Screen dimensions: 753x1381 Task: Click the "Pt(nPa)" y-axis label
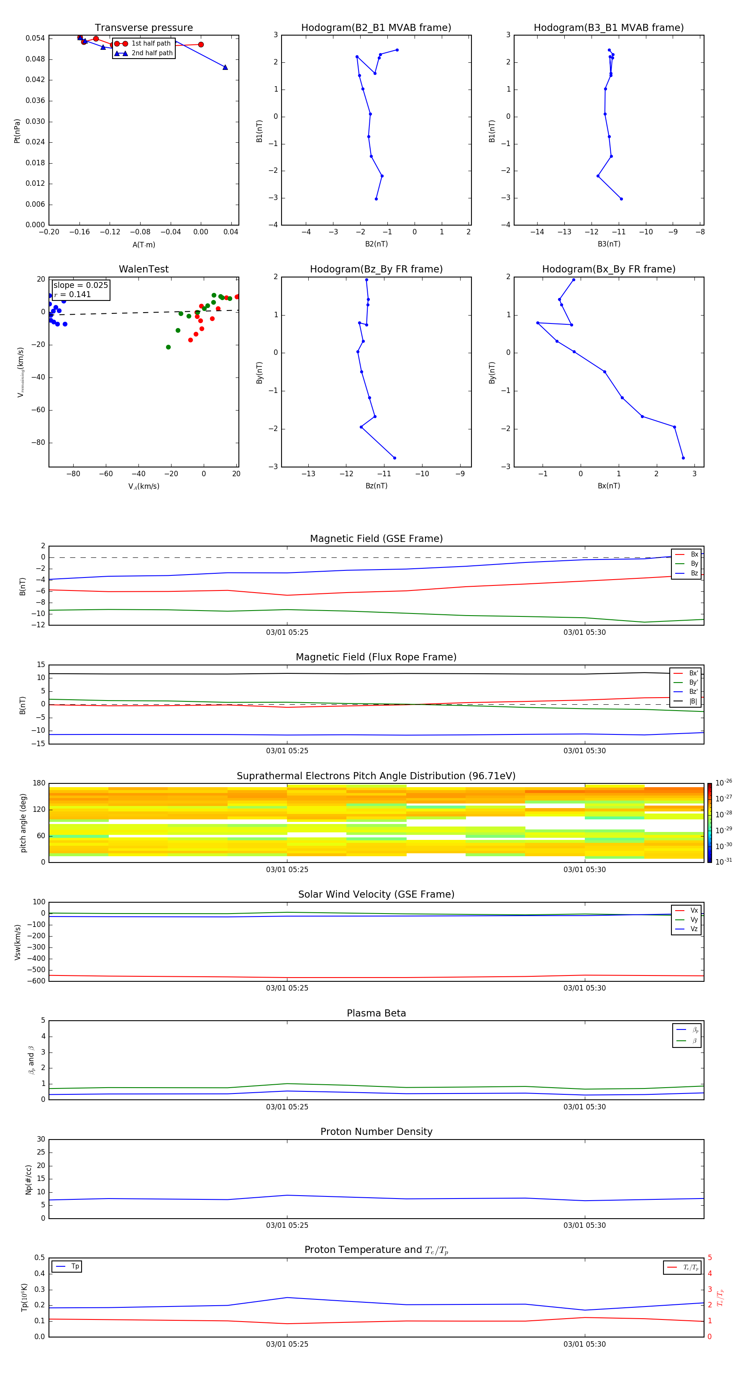coord(17,131)
